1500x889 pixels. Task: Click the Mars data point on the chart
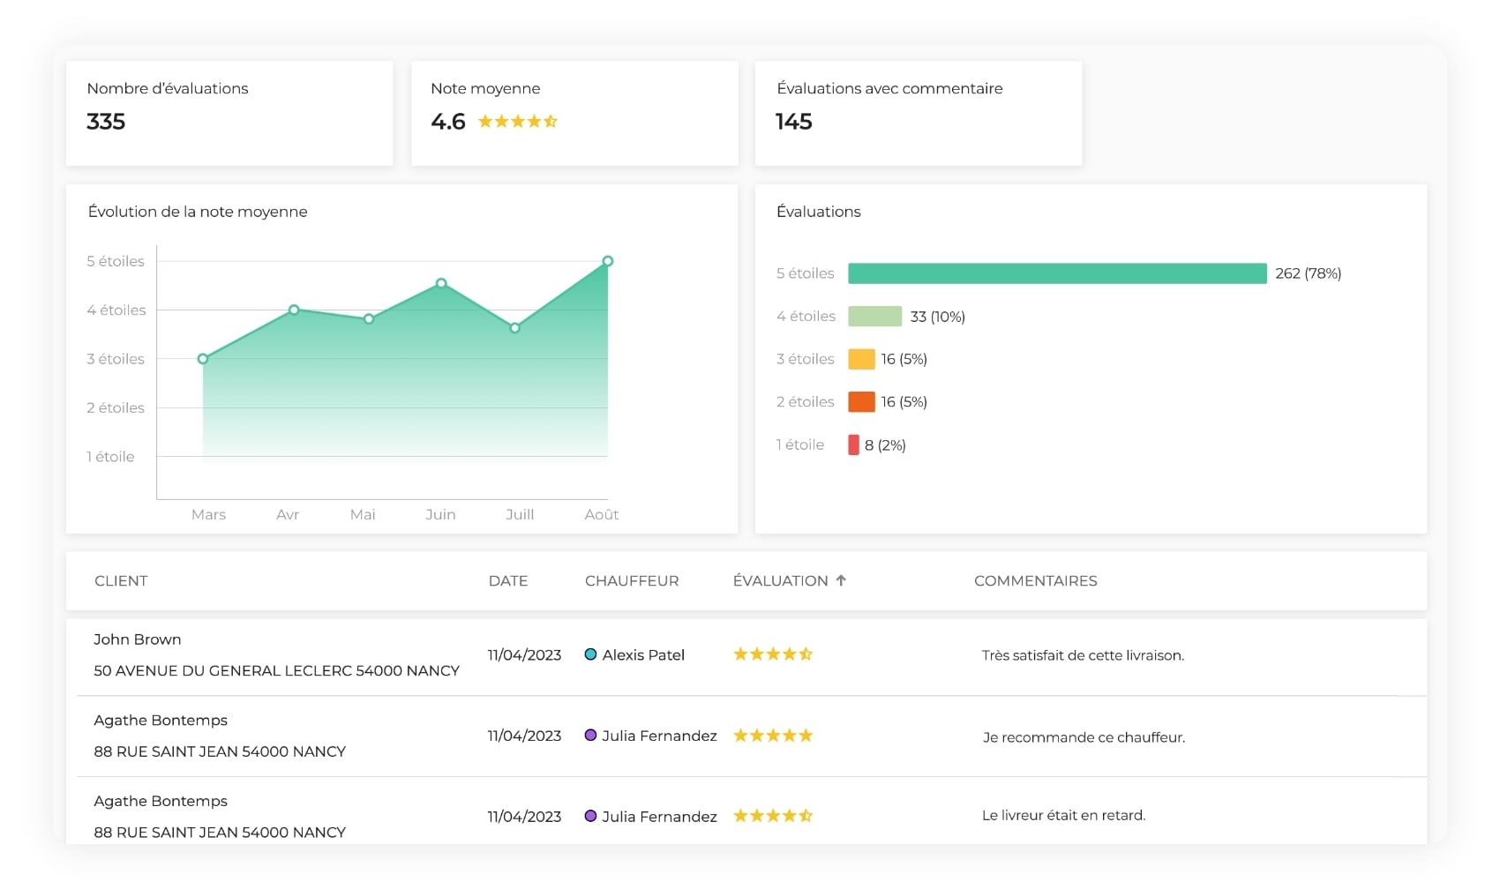point(203,358)
